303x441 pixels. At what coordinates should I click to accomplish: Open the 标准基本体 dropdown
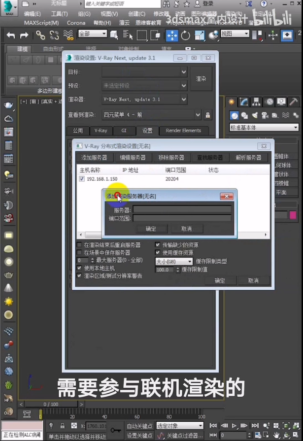coord(264,128)
